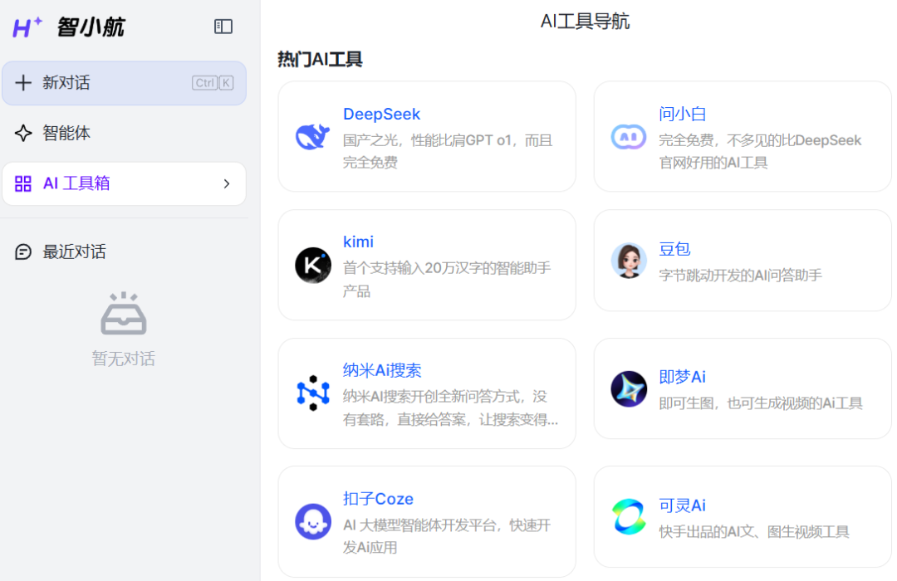Click the 扣子Coze purple face icon

[313, 521]
